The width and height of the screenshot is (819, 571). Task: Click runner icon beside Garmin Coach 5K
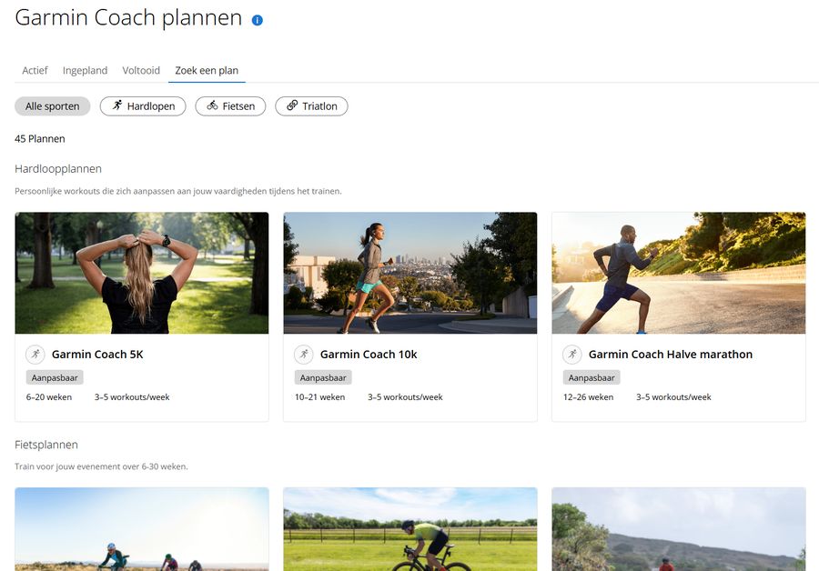tap(35, 355)
